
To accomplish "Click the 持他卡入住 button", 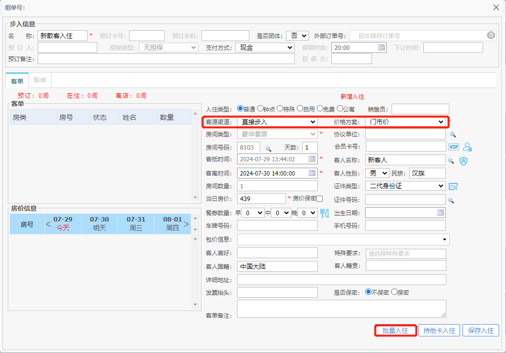I will click(439, 331).
